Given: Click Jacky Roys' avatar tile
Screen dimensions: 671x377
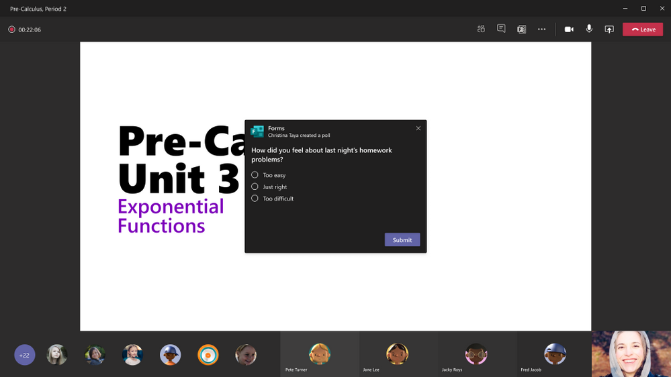Looking at the screenshot, I should pyautogui.click(x=476, y=354).
